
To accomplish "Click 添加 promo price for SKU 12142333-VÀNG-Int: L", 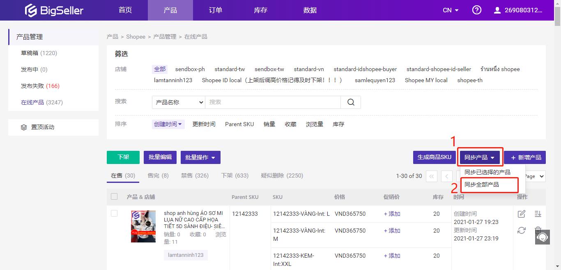I will [392, 214].
